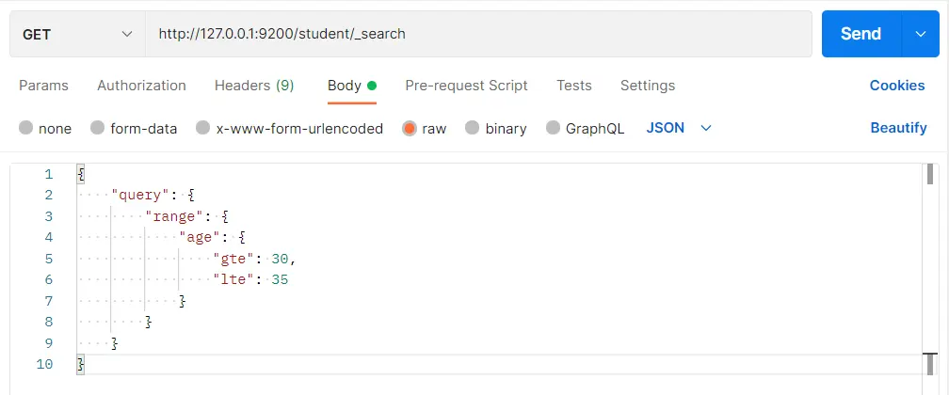Screen dimensions: 949x395
Task: Open the GET method dropdown
Action: tap(77, 34)
